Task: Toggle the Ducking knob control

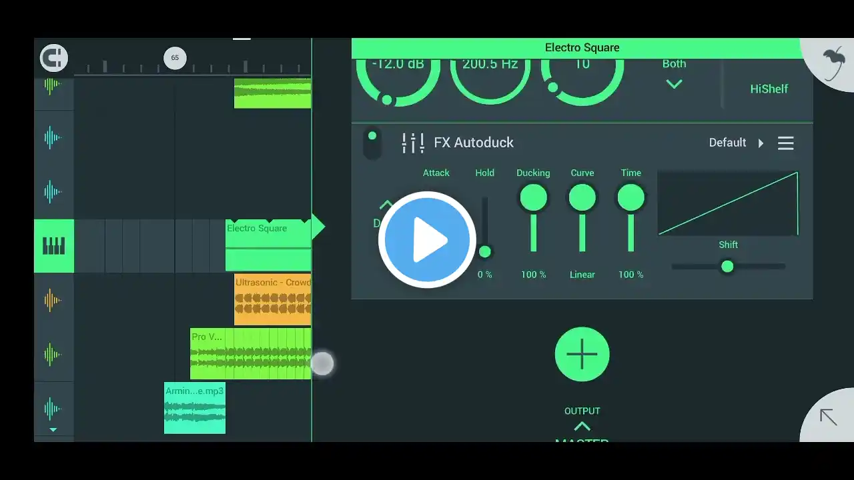Action: [533, 198]
